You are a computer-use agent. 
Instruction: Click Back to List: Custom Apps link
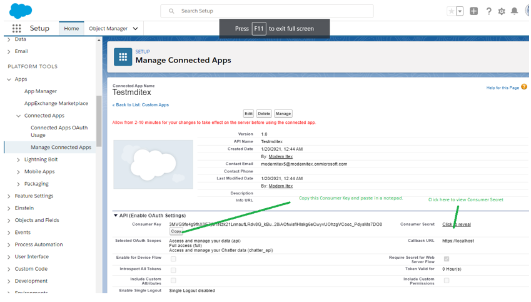(141, 105)
